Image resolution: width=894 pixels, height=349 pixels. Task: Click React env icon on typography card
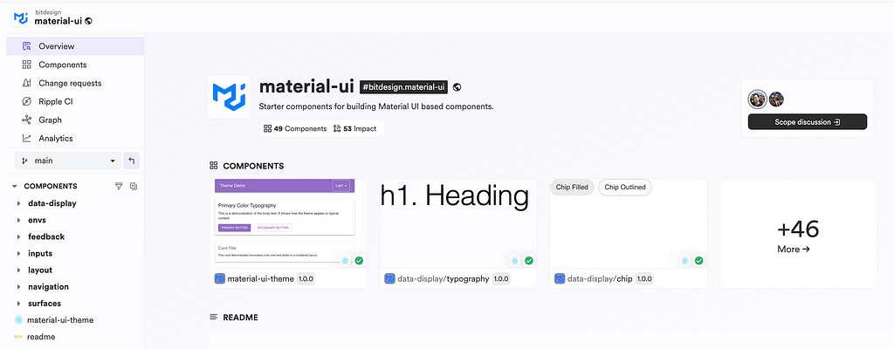(x=515, y=261)
